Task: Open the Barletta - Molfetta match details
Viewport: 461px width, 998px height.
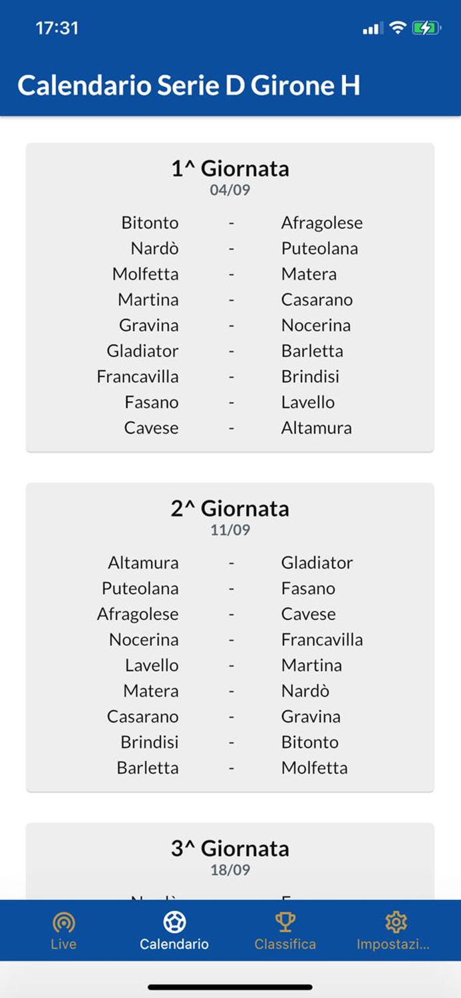Action: tap(230, 767)
